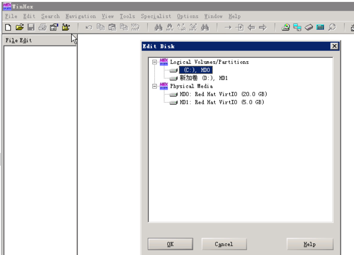
Task: Click the Clone Disk icon
Action: click(x=286, y=27)
